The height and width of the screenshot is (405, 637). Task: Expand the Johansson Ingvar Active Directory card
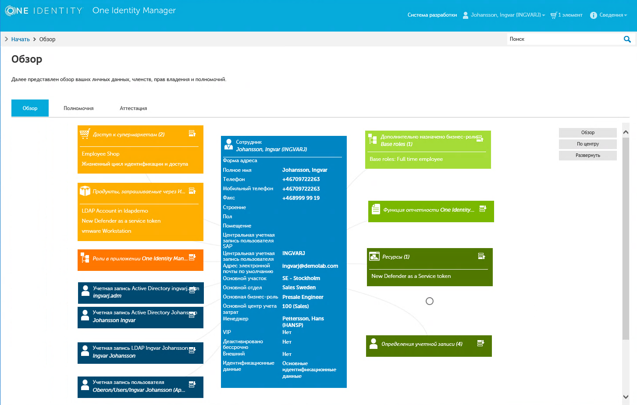pyautogui.click(x=192, y=314)
